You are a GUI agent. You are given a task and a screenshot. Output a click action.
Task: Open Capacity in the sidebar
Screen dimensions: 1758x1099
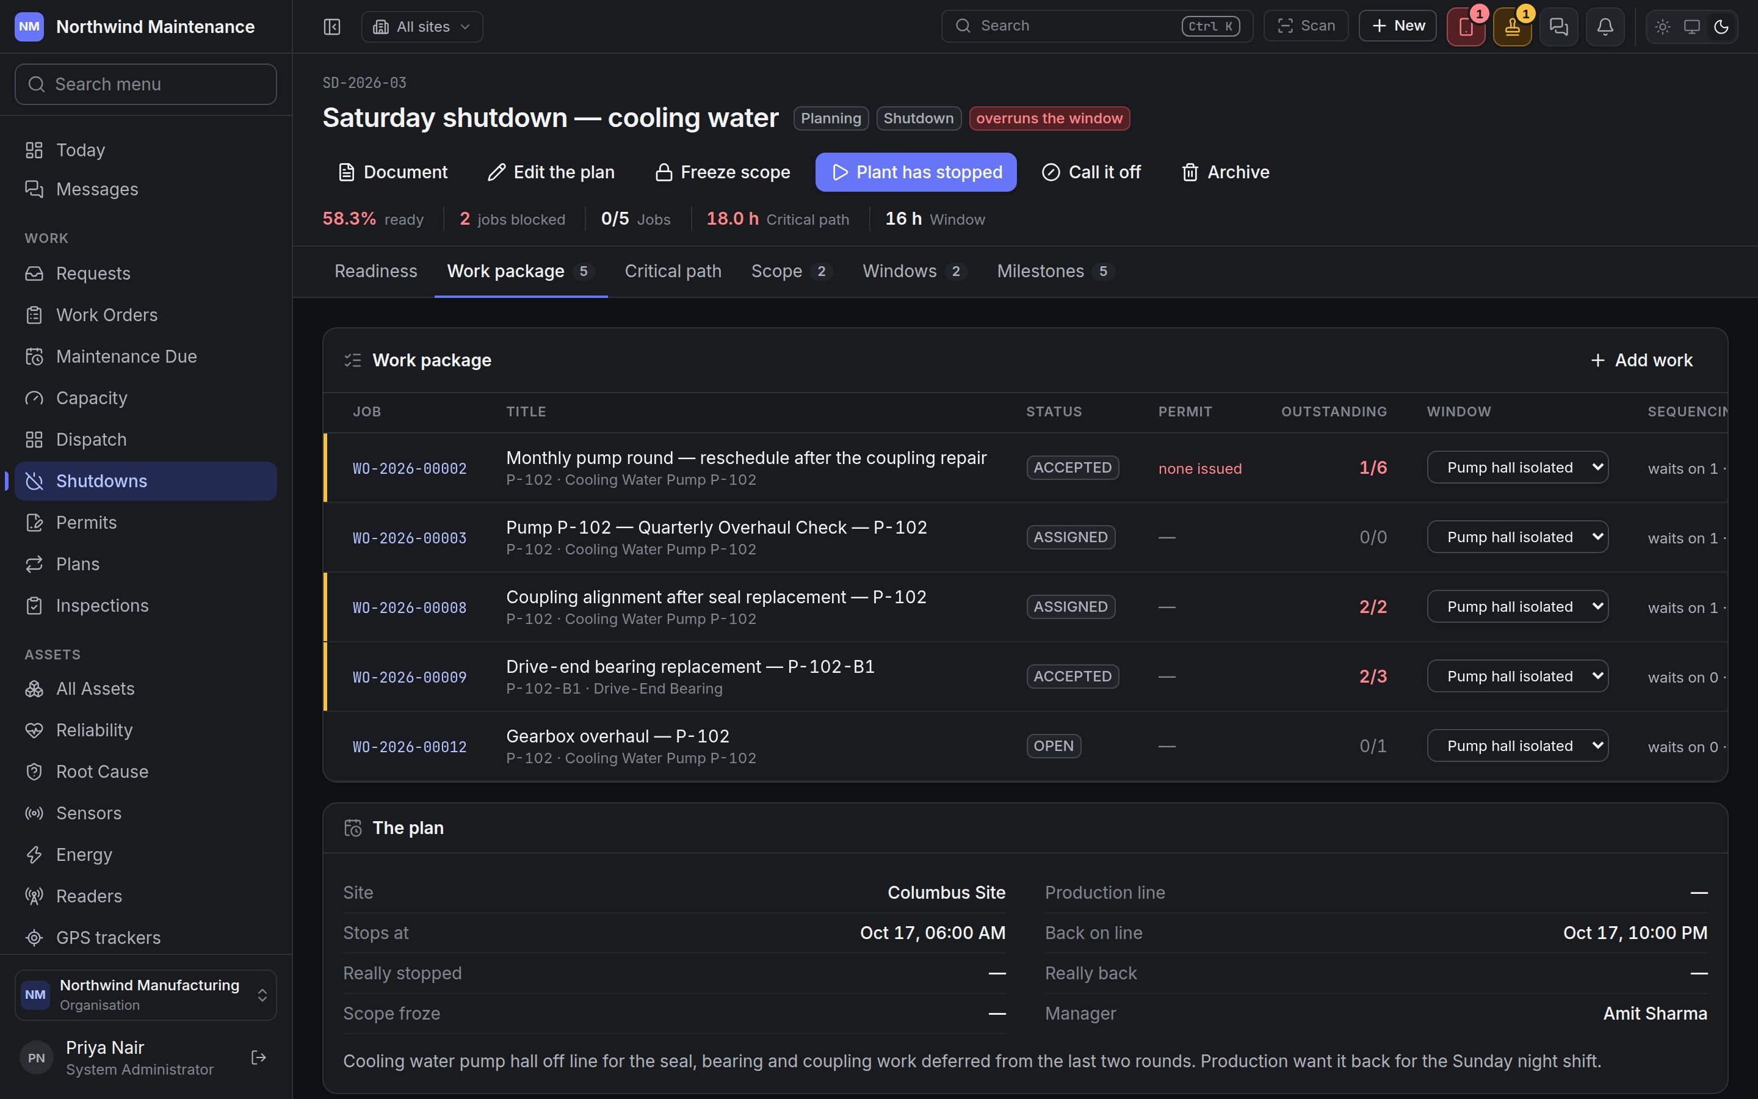point(145,398)
